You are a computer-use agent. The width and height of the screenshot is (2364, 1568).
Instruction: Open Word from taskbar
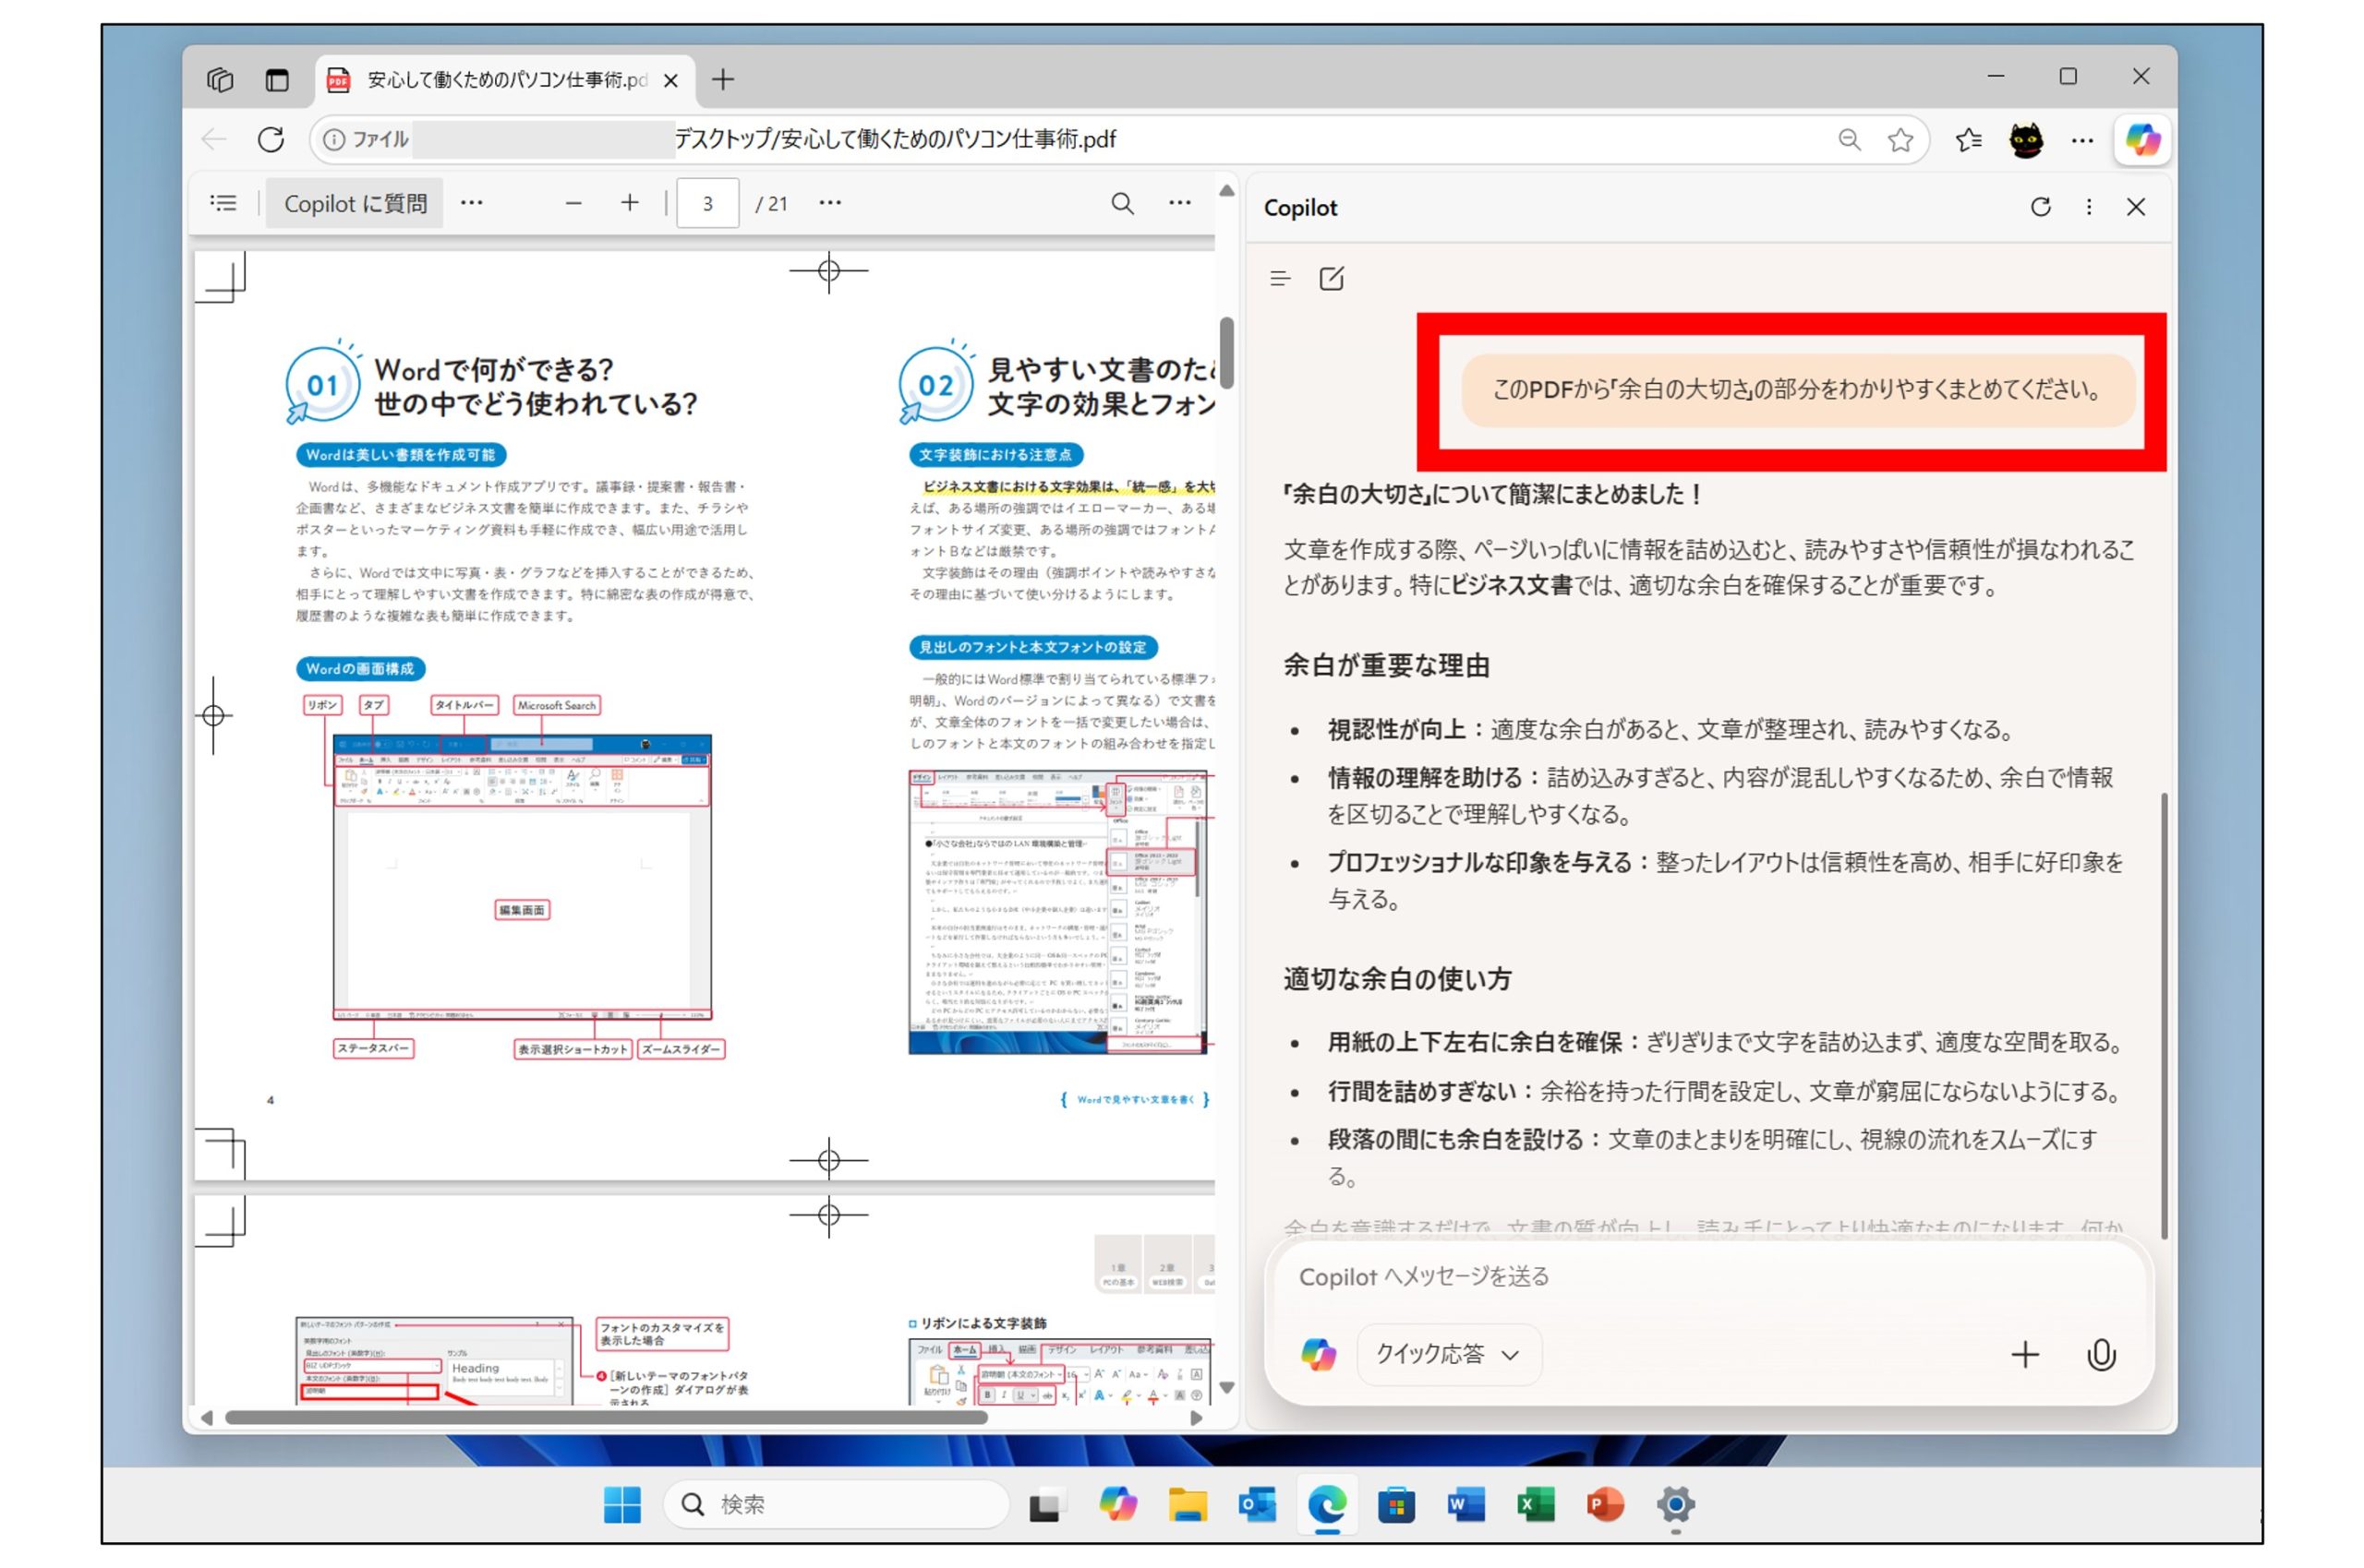pyautogui.click(x=1465, y=1504)
